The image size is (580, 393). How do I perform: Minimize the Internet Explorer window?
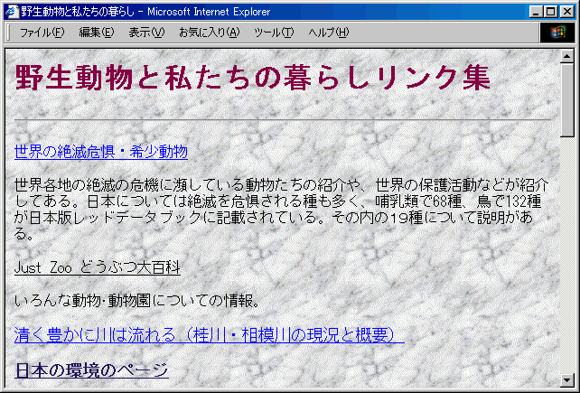(536, 12)
